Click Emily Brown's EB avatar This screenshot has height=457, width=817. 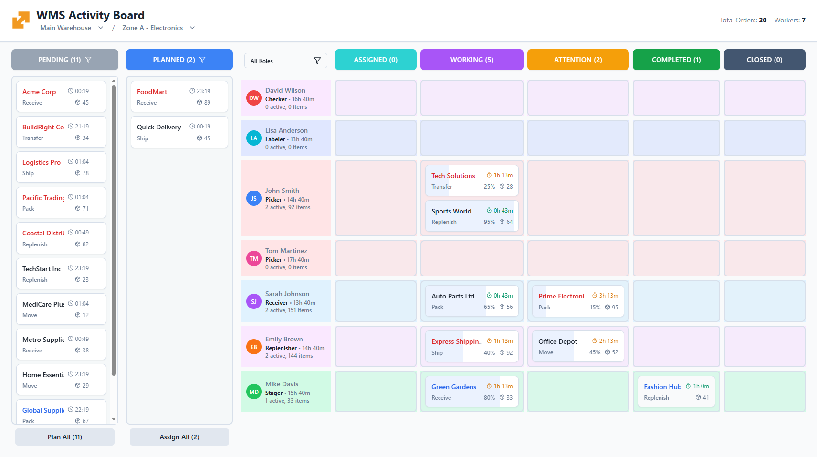pos(254,347)
